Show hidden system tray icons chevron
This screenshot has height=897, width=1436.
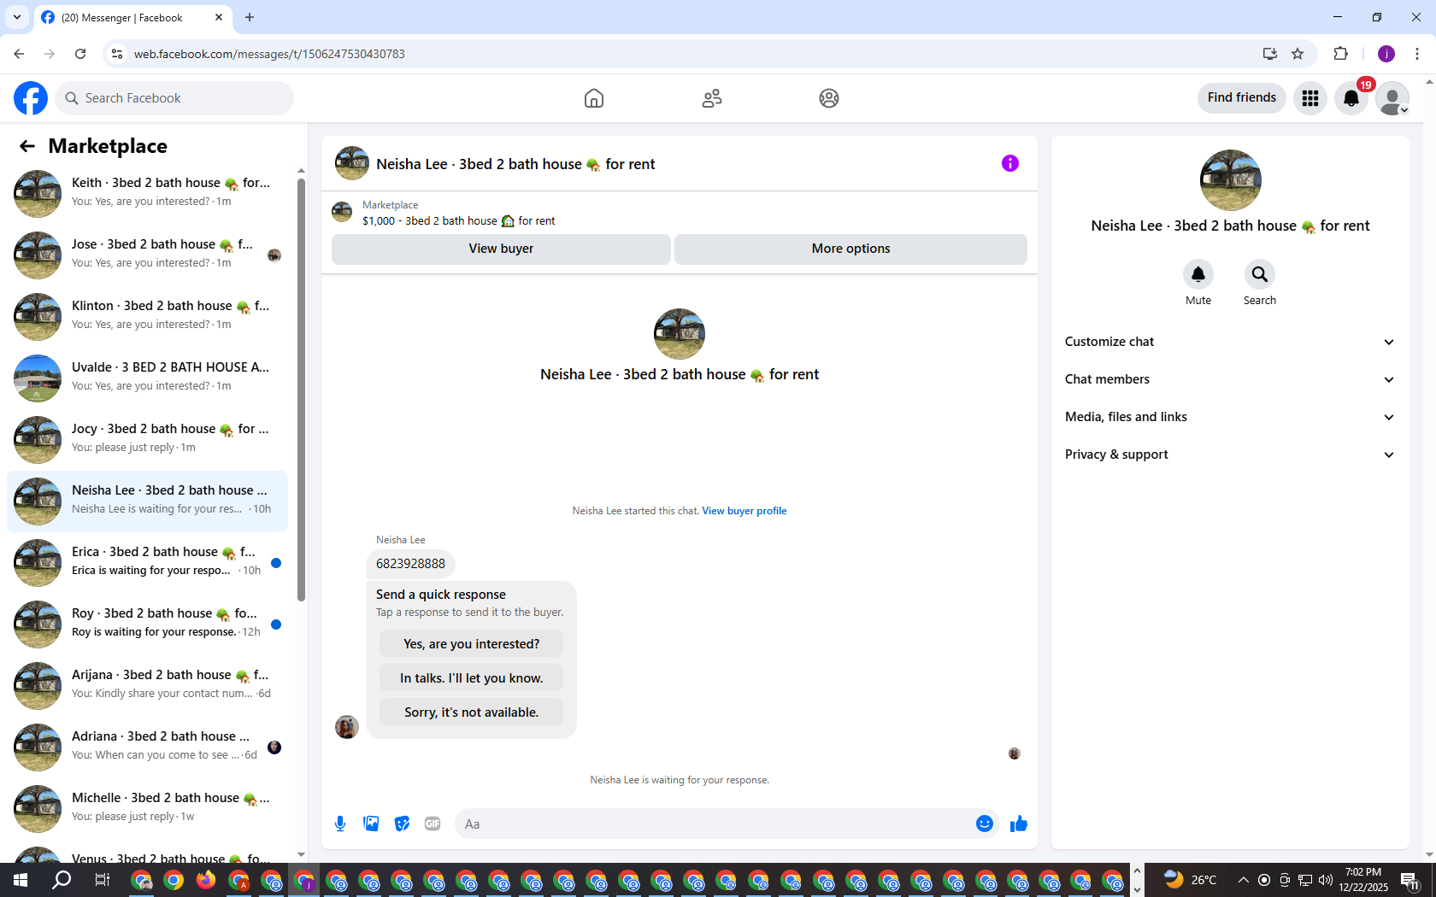click(1243, 880)
